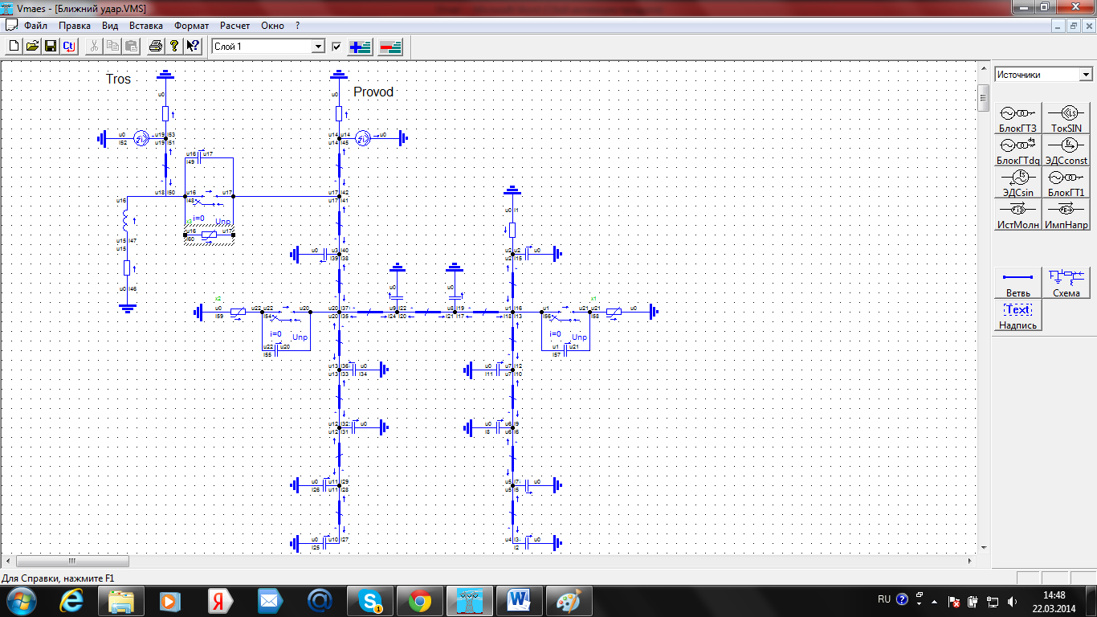
Task: Paste using the clipboard toolbar icon
Action: (x=130, y=47)
